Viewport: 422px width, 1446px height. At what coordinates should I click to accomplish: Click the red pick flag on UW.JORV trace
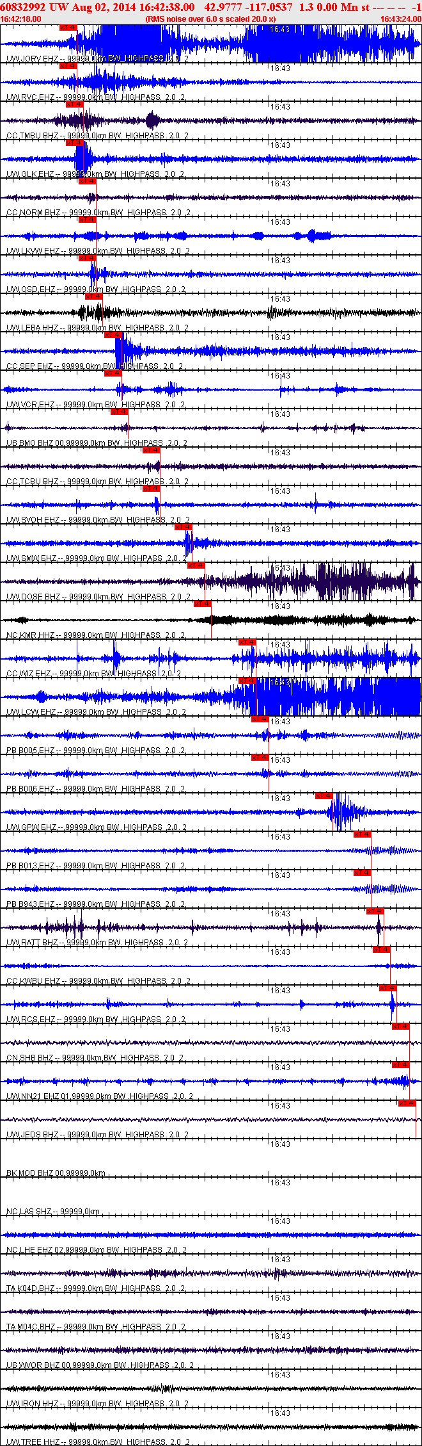[68, 28]
